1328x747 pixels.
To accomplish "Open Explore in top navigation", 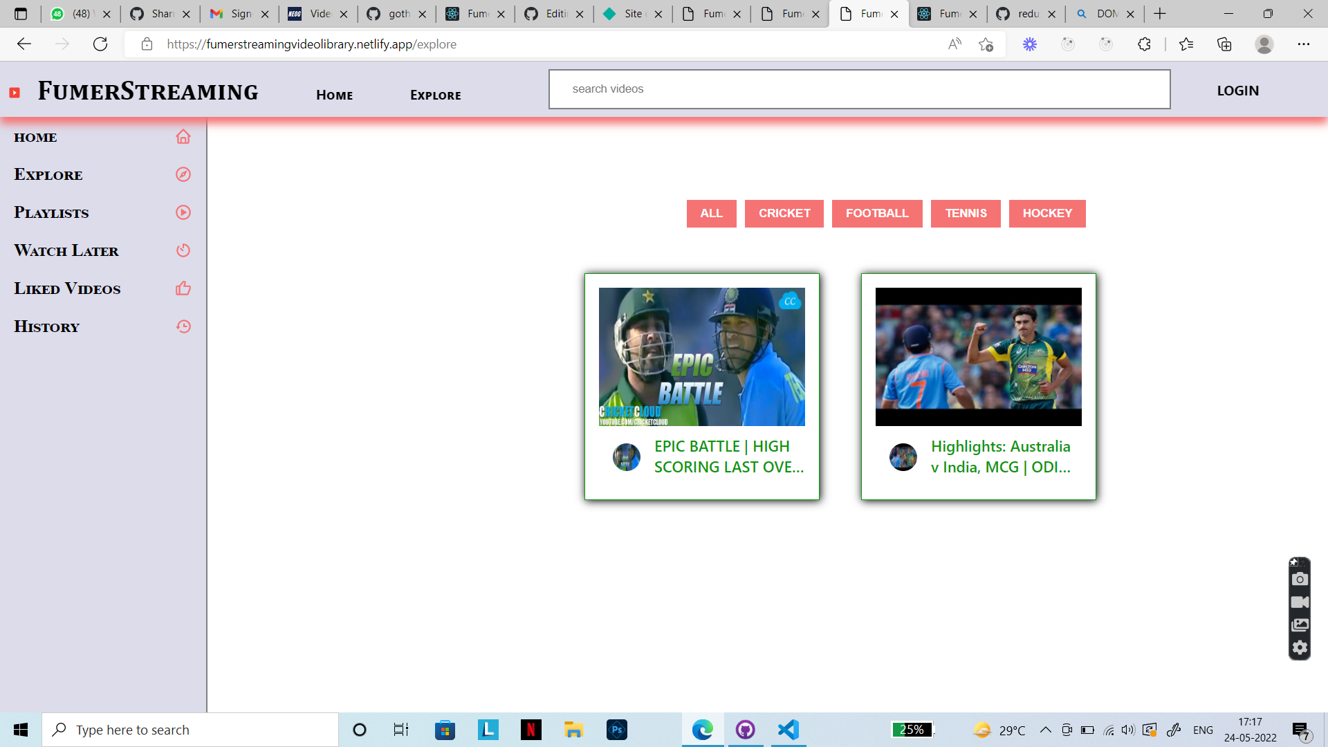I will tap(435, 95).
